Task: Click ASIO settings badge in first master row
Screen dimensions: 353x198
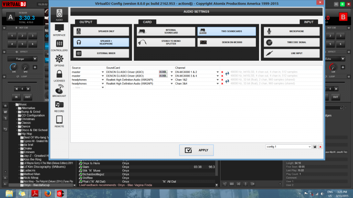Action: coord(163,72)
